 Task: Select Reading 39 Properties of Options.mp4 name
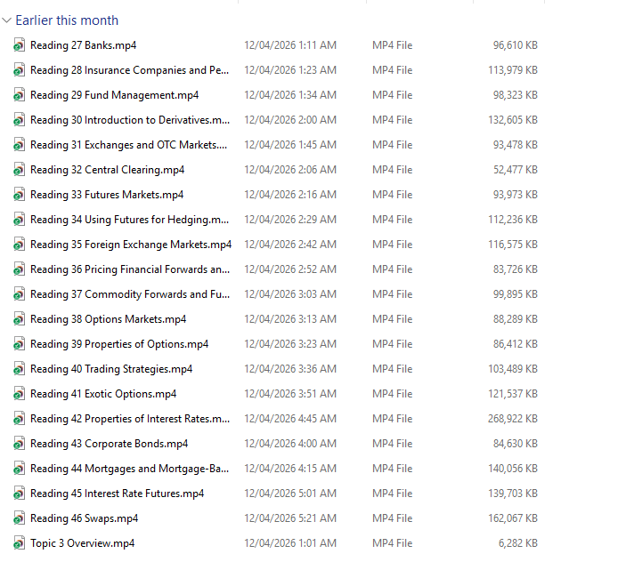point(119,344)
